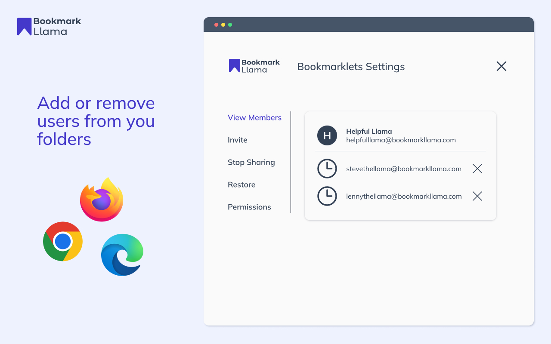Click the Bookmarklets Settings title
Viewport: 551px width, 344px height.
coord(351,67)
